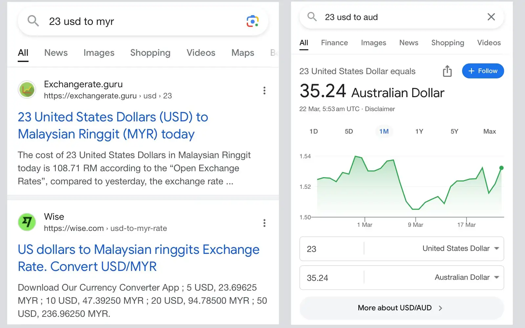Open '23 United States Dollars (USD) to Malaysian Ringgit' link

113,126
